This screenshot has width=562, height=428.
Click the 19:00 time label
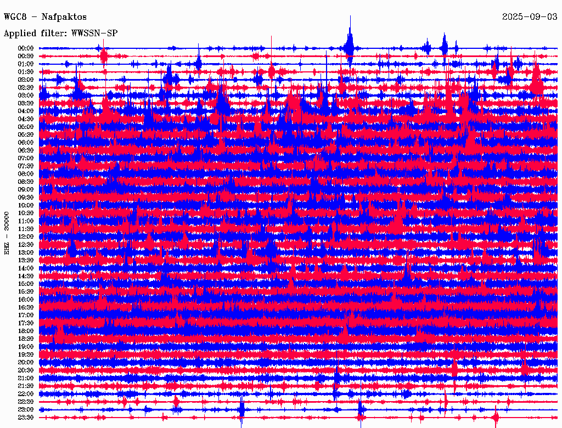pyautogui.click(x=26, y=347)
